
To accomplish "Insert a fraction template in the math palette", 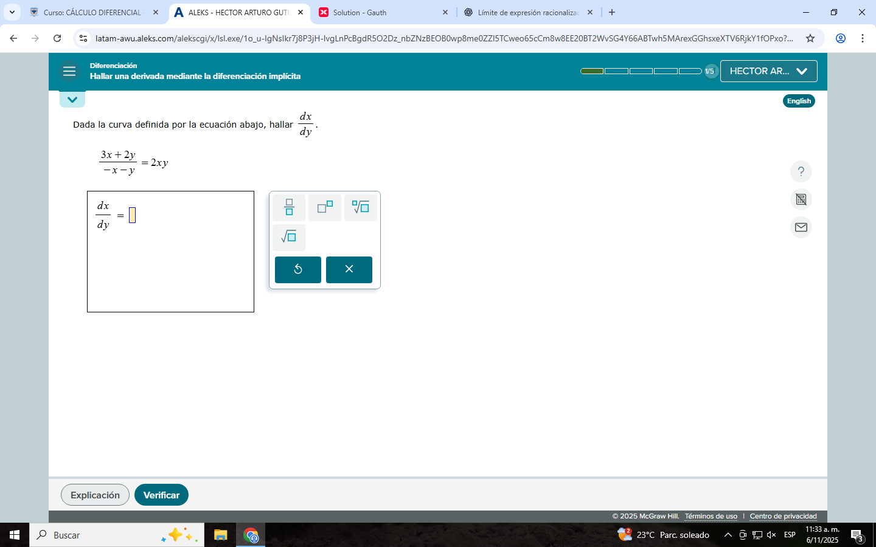I will [x=289, y=208].
